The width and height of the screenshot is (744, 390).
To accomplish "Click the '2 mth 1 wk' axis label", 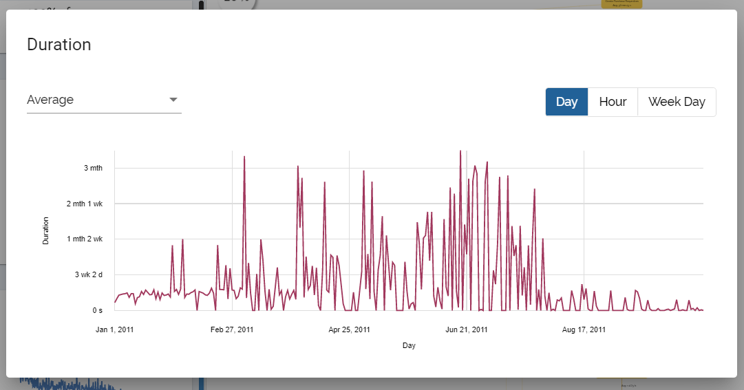I will click(85, 204).
